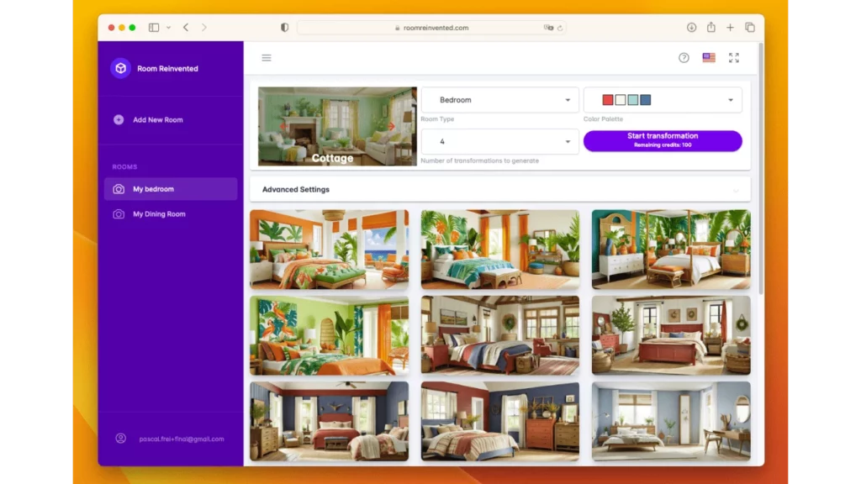Open the Color Palette dropdown
Screen dimensions: 861x484
coord(663,100)
